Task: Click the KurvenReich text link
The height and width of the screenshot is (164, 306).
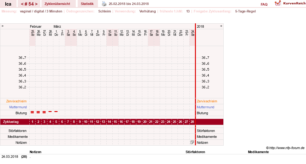Action: coord(294,3)
